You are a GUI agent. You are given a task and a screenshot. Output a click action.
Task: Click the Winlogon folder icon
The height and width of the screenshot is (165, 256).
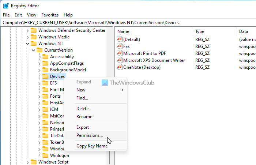[x=45, y=155]
